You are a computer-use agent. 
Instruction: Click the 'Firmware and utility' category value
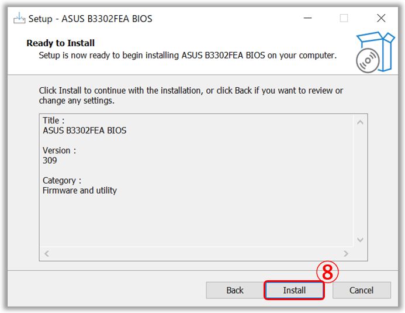coord(79,190)
